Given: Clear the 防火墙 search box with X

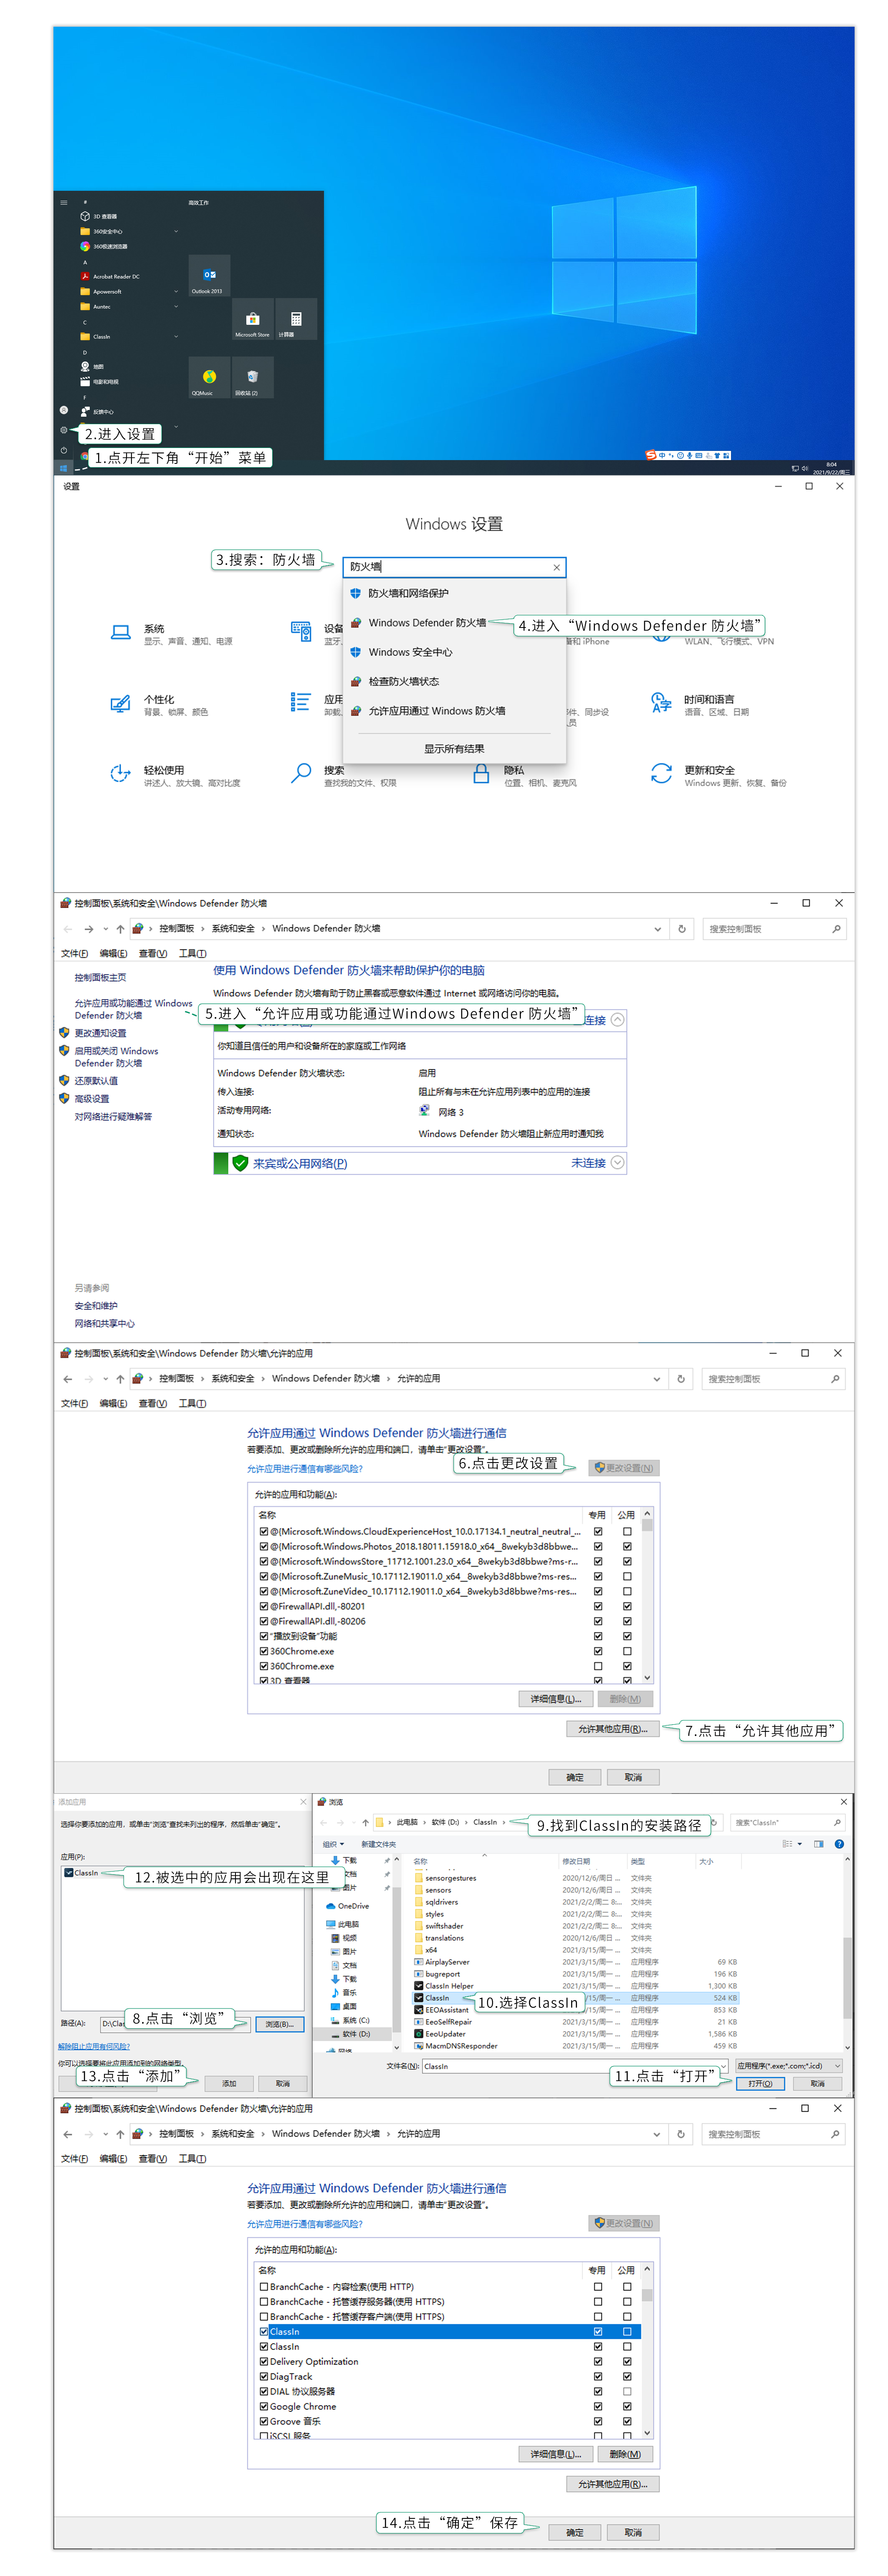Looking at the screenshot, I should pyautogui.click(x=556, y=567).
